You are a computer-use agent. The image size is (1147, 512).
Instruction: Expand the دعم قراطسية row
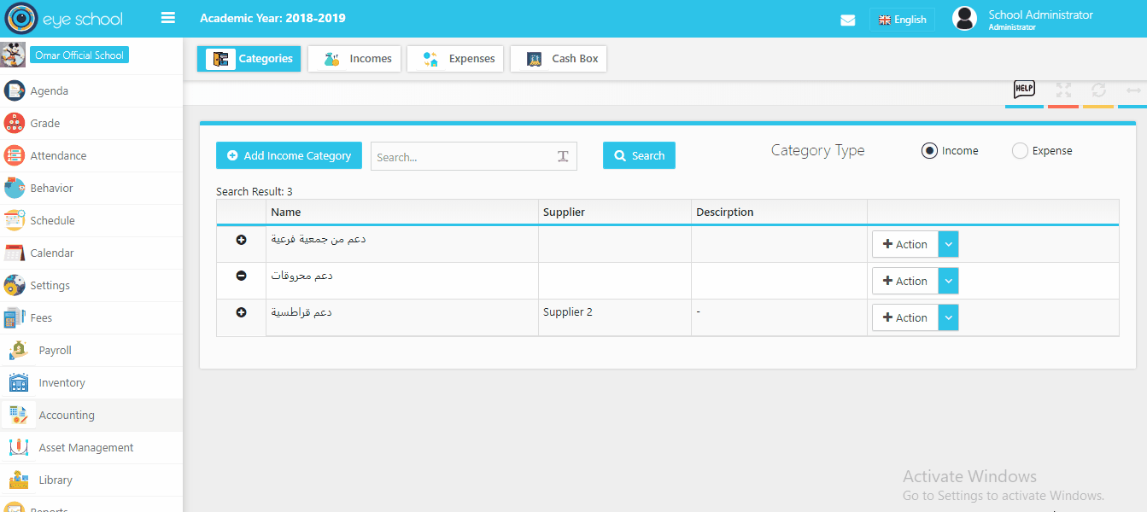(241, 312)
